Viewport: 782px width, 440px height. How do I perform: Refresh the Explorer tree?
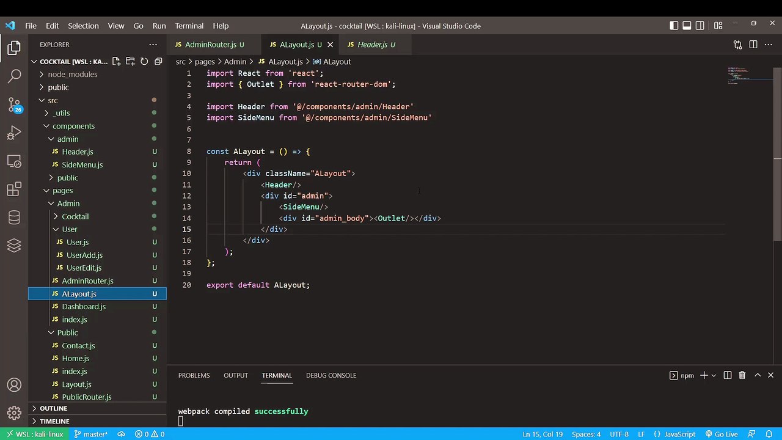(x=144, y=61)
